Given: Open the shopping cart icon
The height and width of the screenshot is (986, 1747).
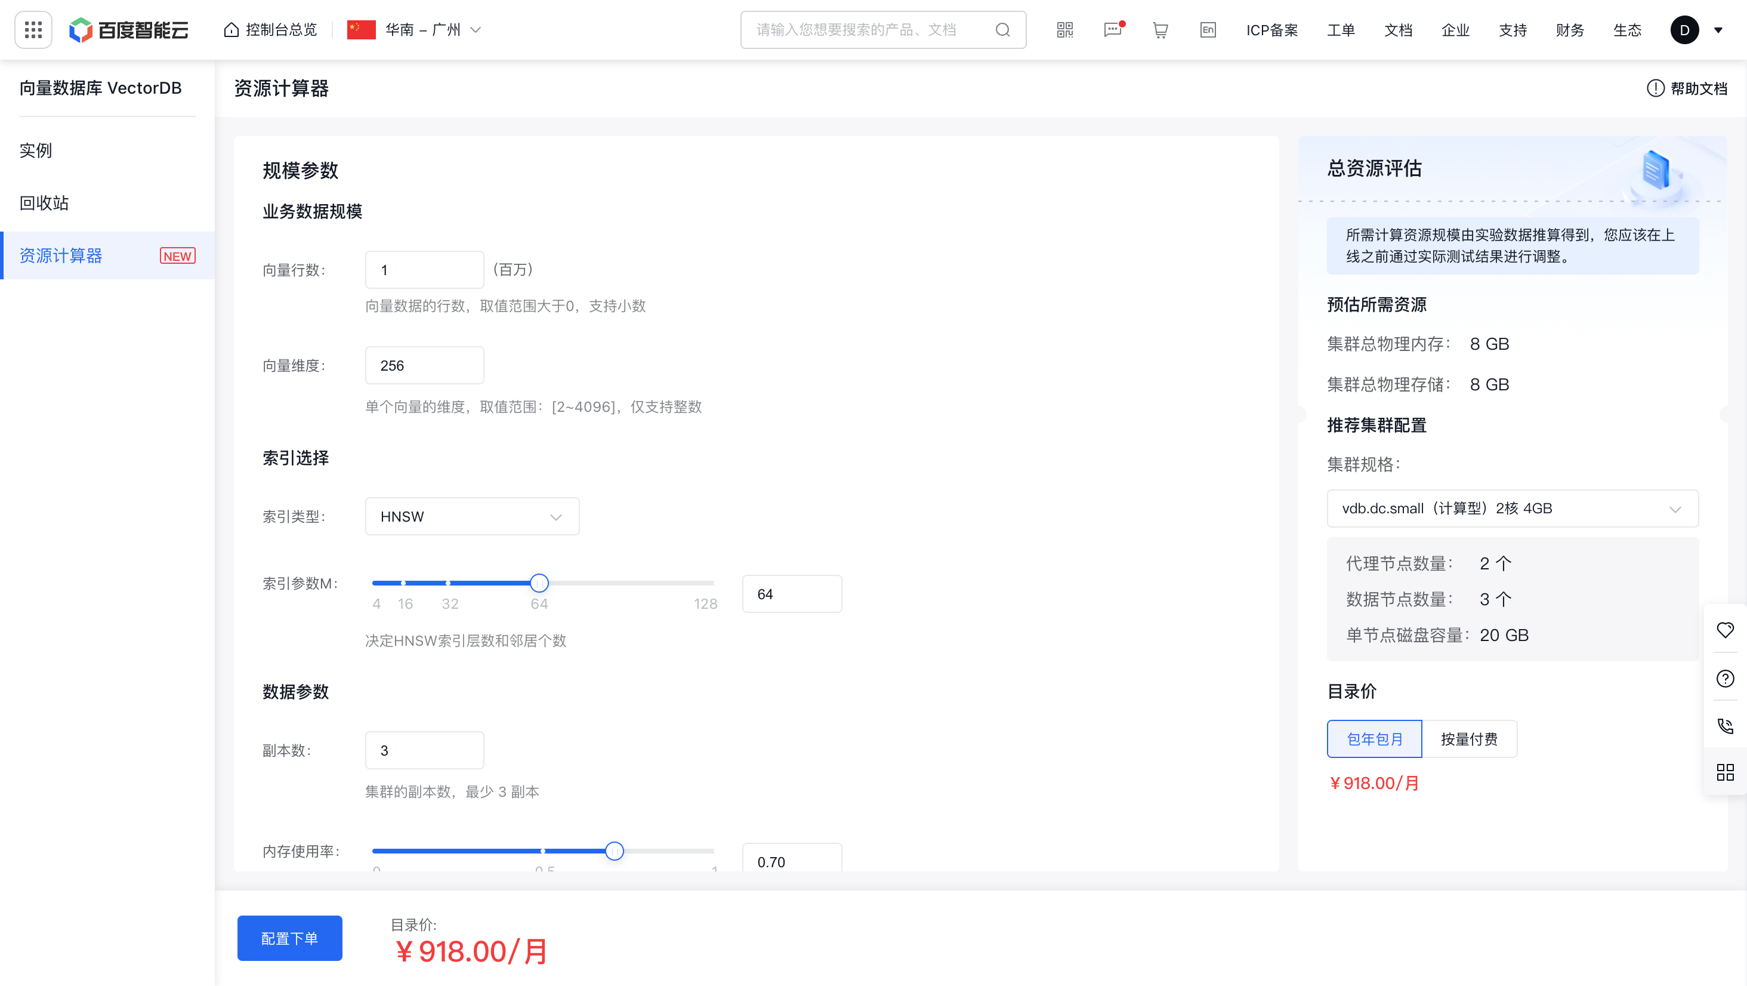Looking at the screenshot, I should 1160,30.
